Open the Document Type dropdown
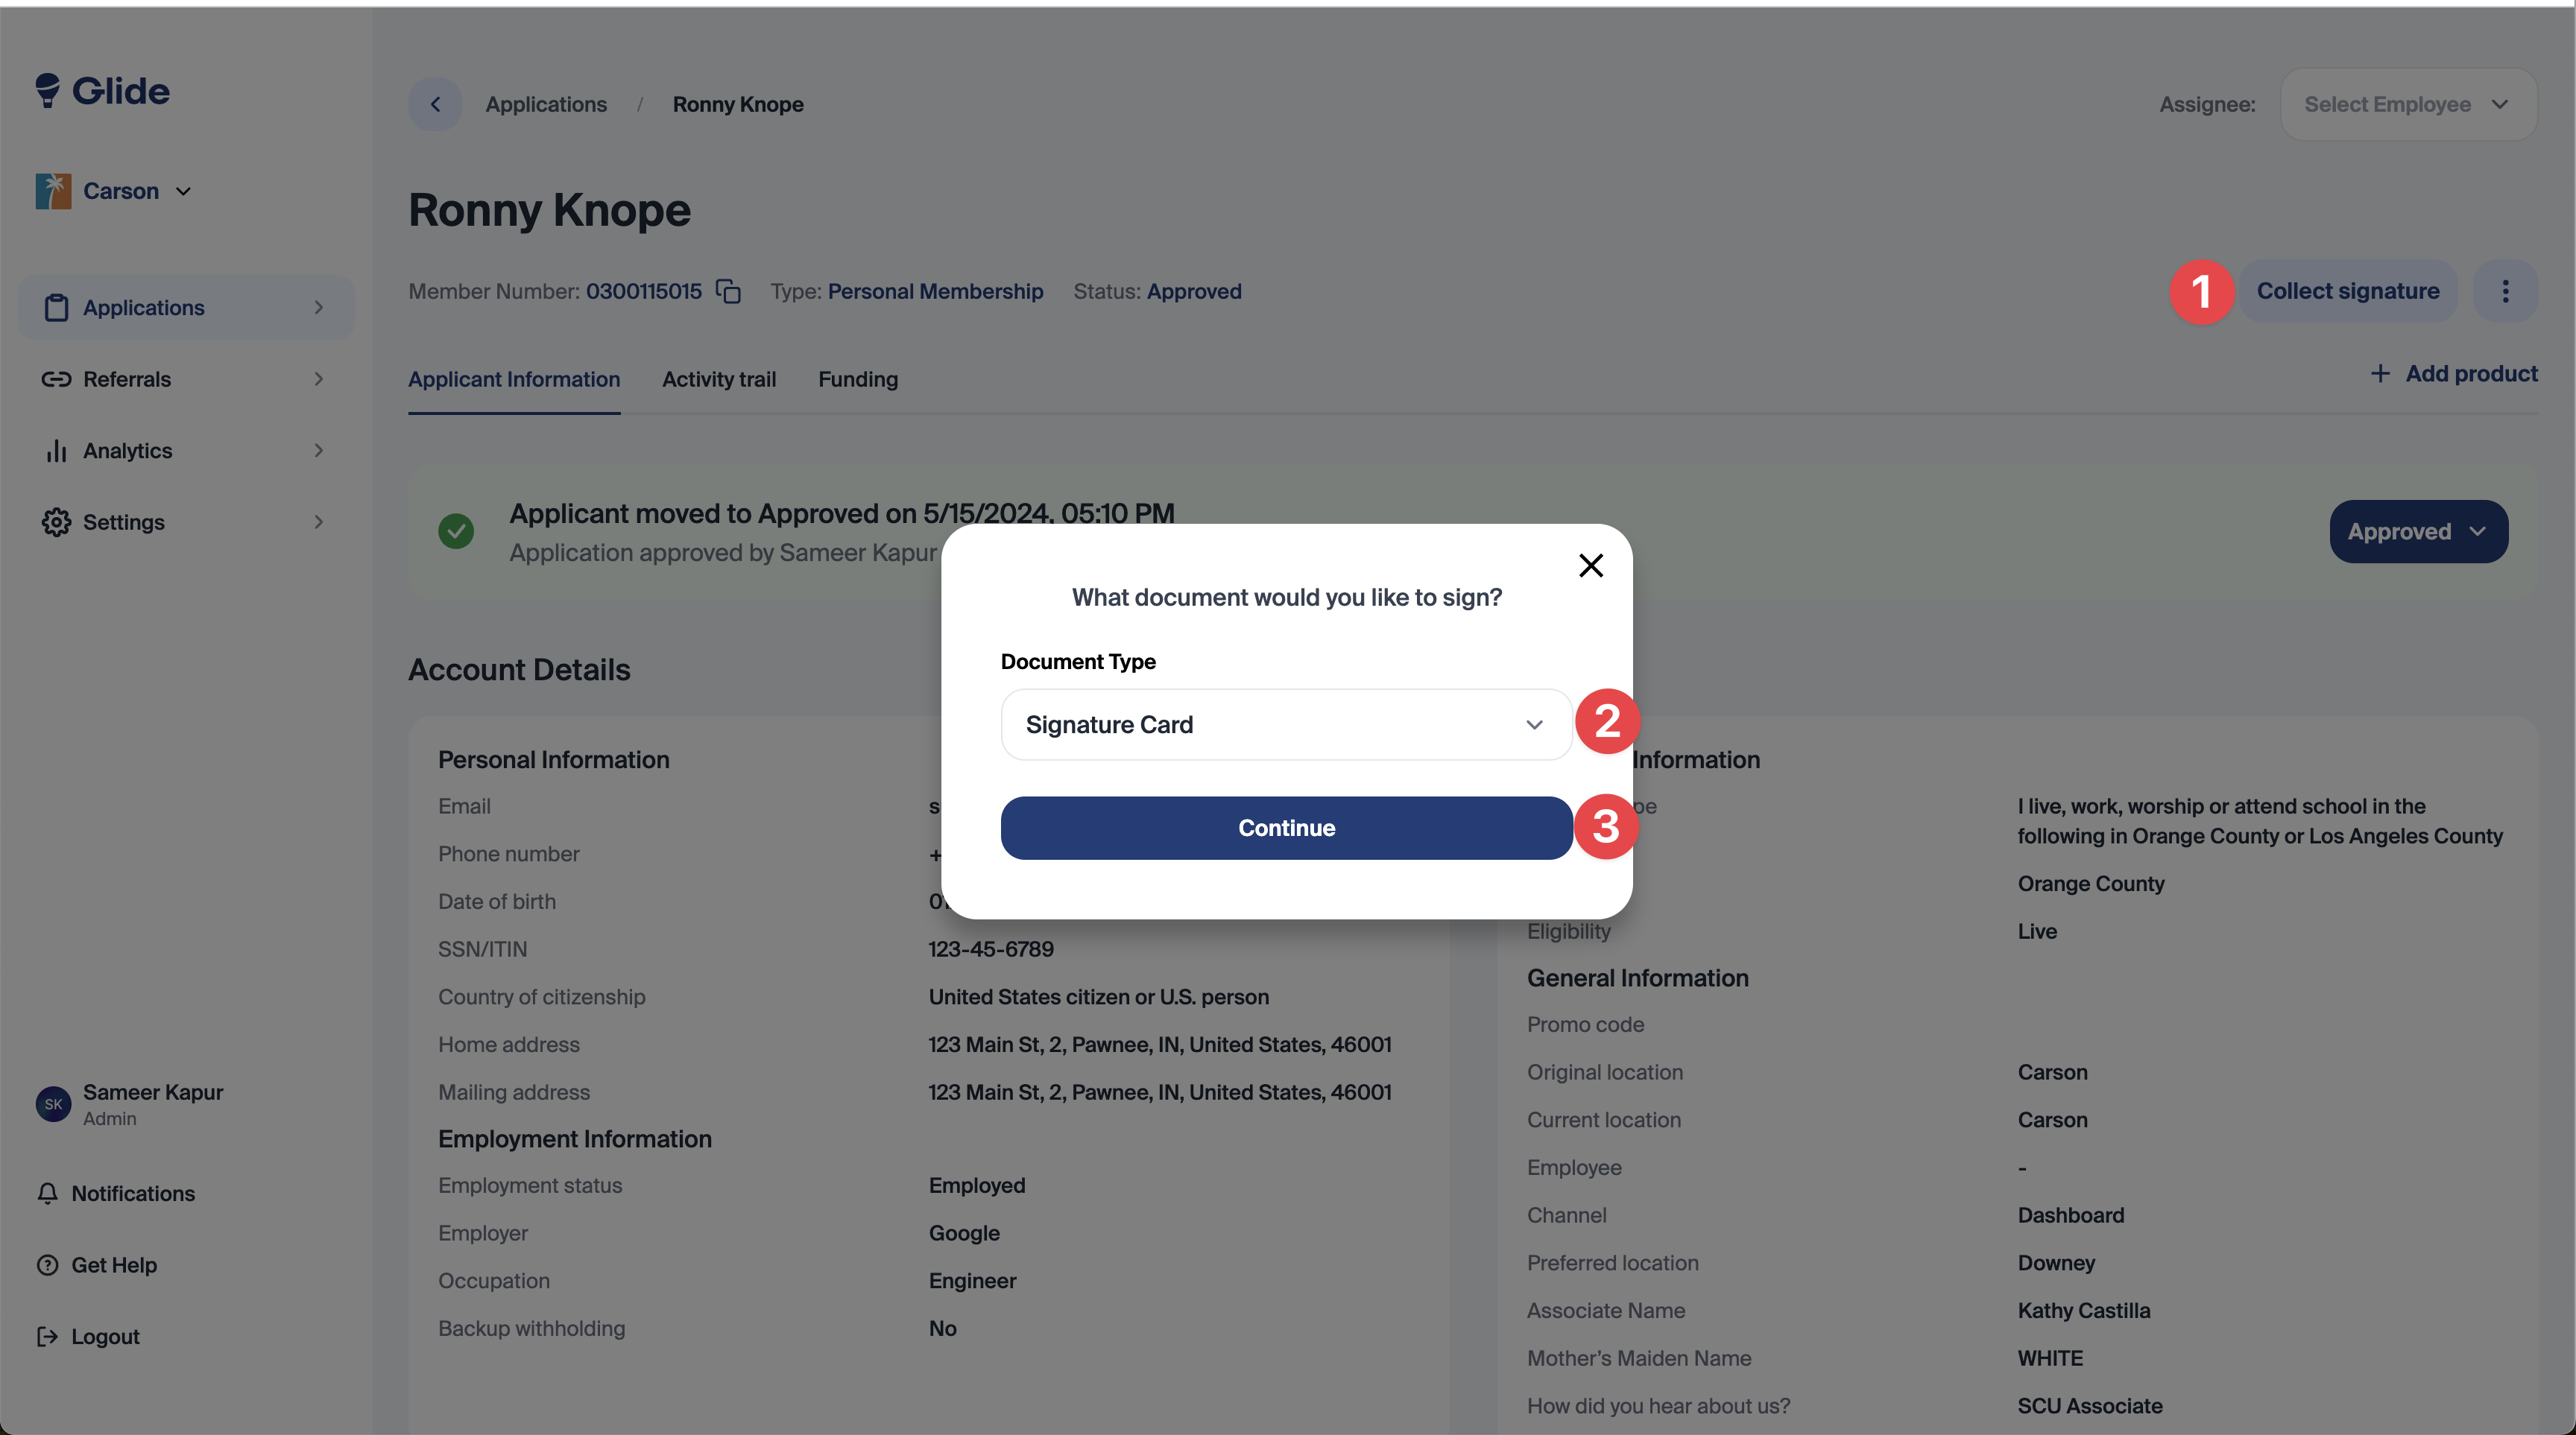The width and height of the screenshot is (2576, 1435). tap(1285, 724)
